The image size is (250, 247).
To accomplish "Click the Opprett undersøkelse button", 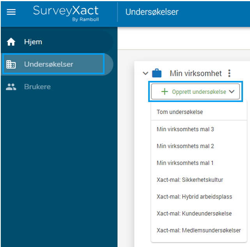I will point(195,91).
